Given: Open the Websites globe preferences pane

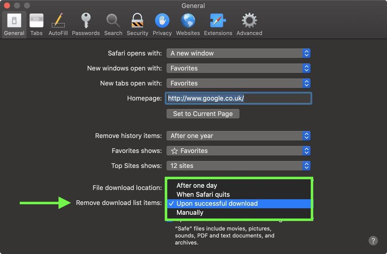Looking at the screenshot, I should click(x=188, y=25).
